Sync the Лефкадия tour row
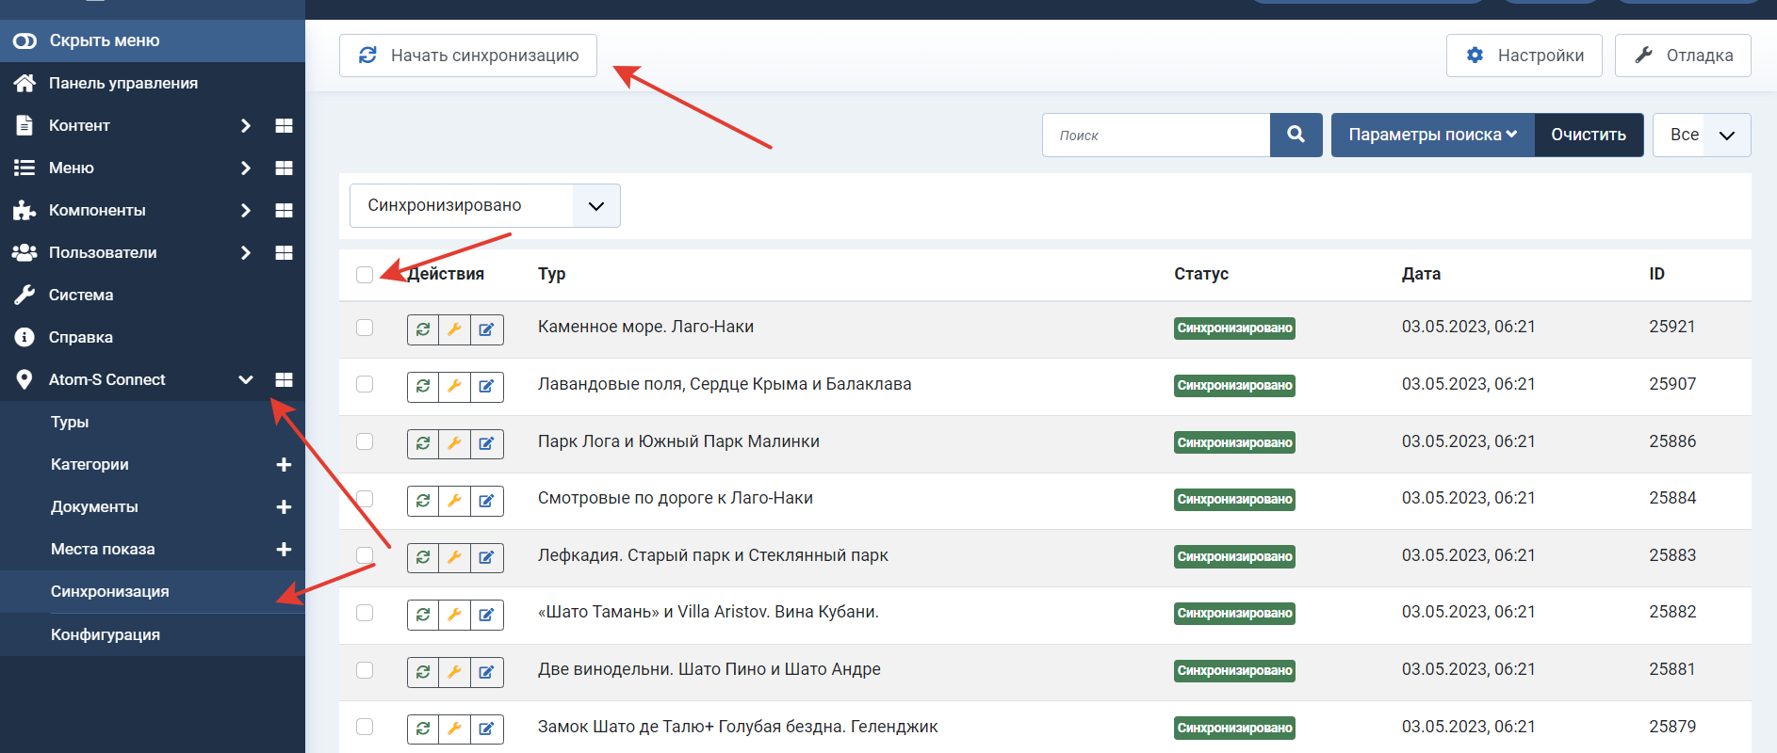1777x753 pixels. [x=423, y=557]
